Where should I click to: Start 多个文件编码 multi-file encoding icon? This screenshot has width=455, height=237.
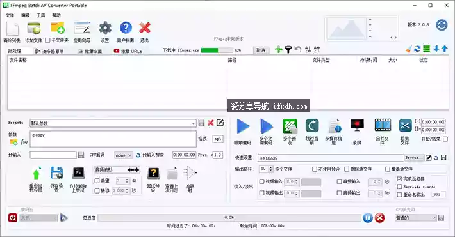266,126
